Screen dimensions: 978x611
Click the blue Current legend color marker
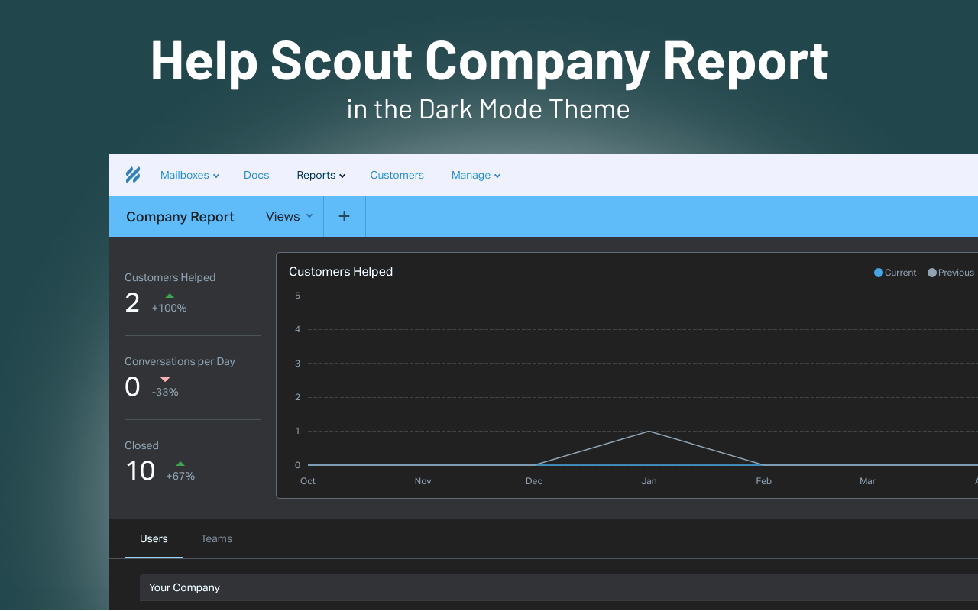click(877, 272)
